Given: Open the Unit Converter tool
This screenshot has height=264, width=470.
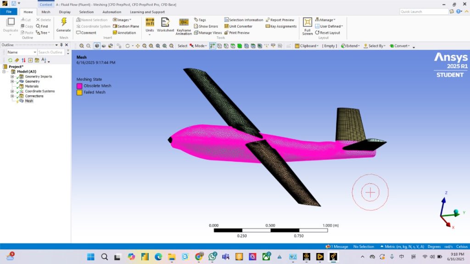Looking at the screenshot, I should tap(238, 27).
